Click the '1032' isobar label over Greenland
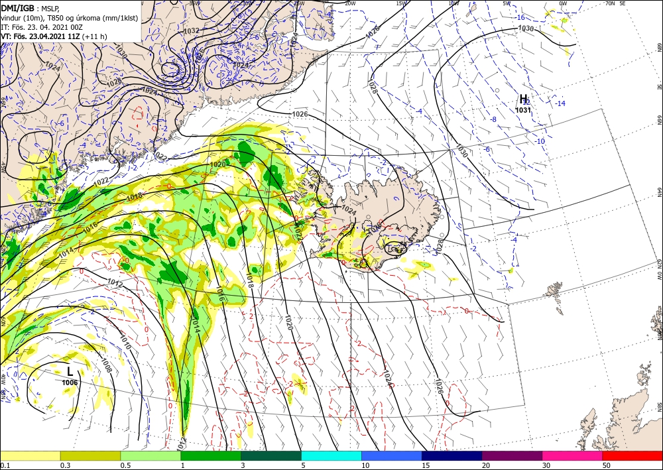 [192, 31]
